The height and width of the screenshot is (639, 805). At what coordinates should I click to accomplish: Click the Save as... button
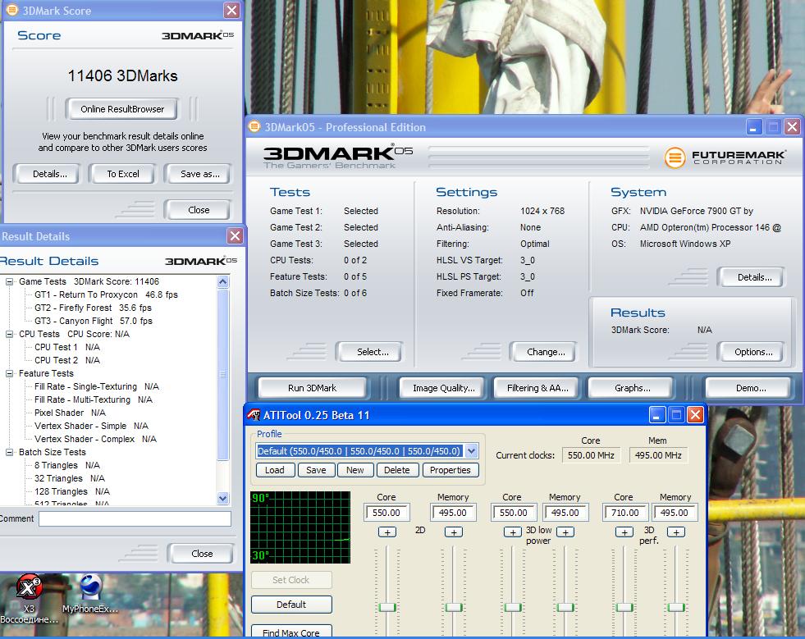(199, 174)
